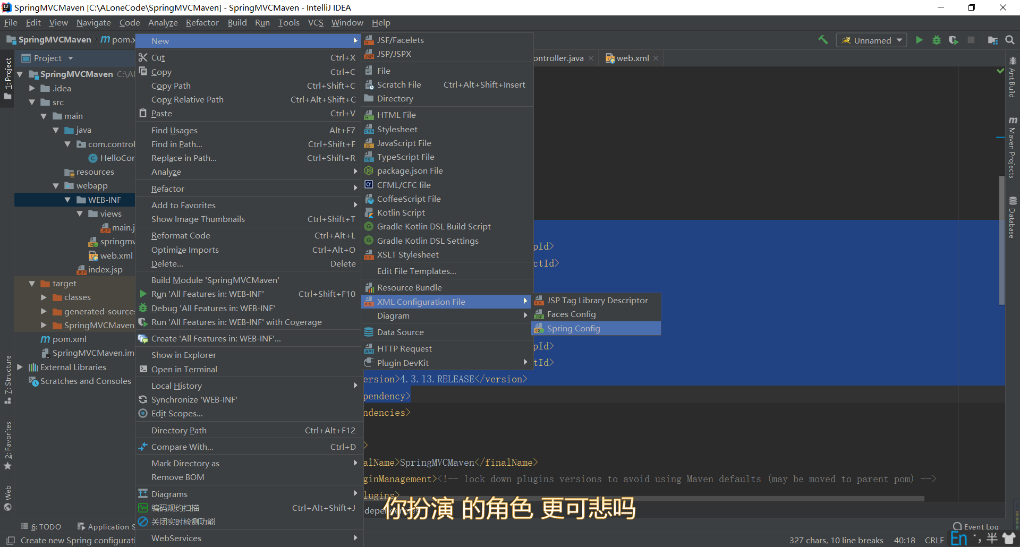Select CFML/CFC file entry
The height and width of the screenshot is (547, 1020).
point(447,185)
